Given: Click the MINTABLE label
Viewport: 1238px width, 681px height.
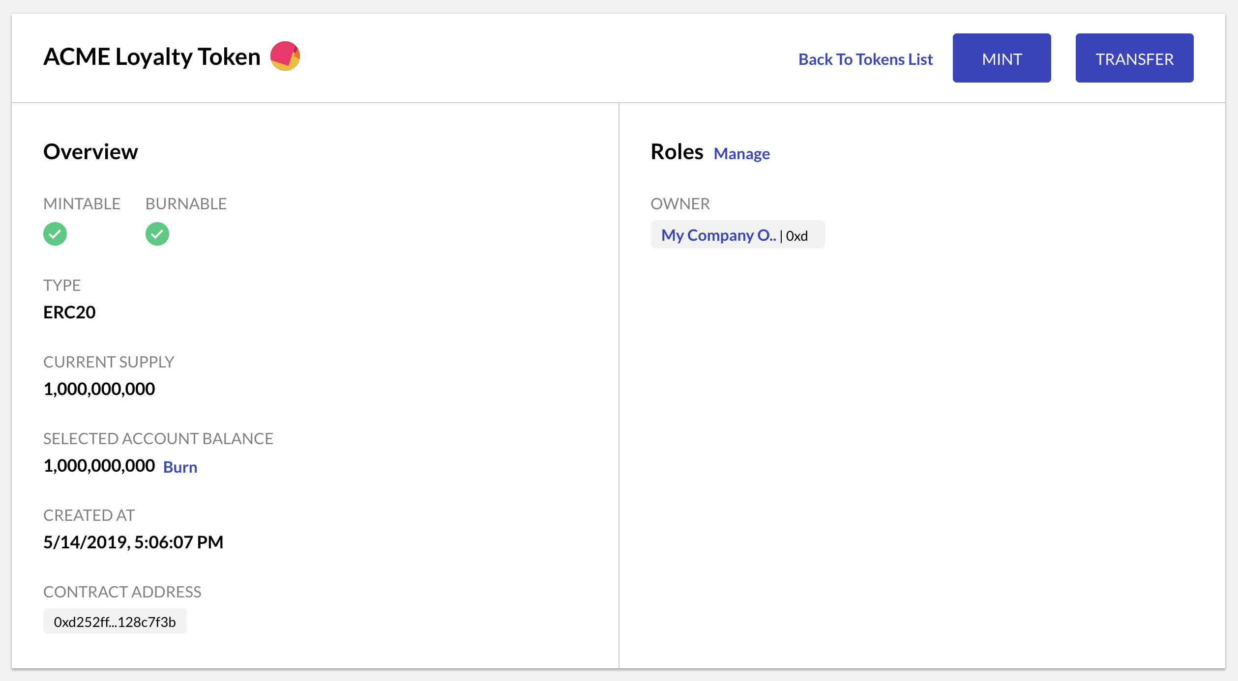Looking at the screenshot, I should tap(82, 203).
